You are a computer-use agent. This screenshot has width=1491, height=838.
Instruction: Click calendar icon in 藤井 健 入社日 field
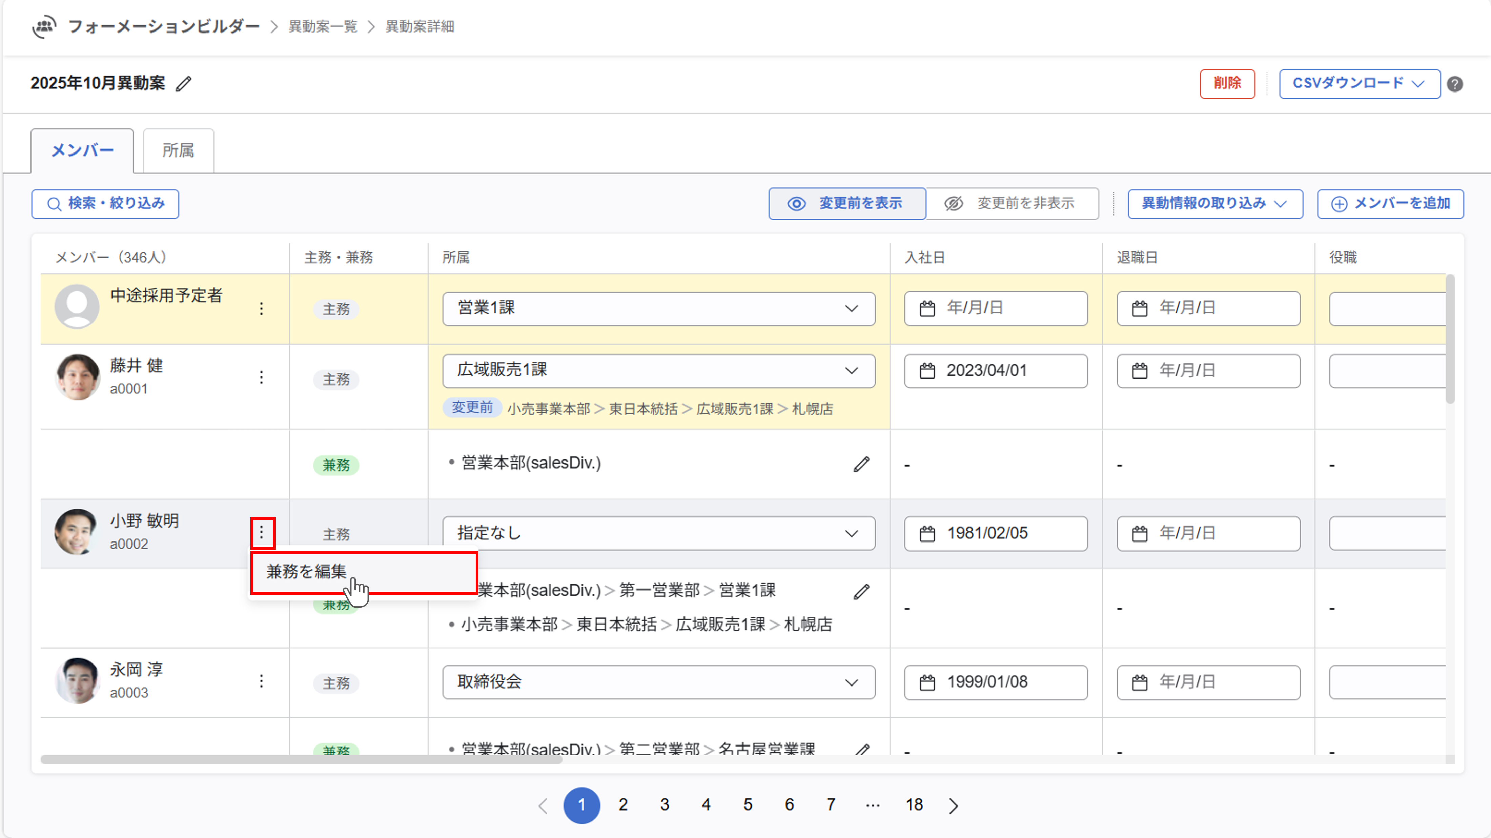pyautogui.click(x=927, y=371)
